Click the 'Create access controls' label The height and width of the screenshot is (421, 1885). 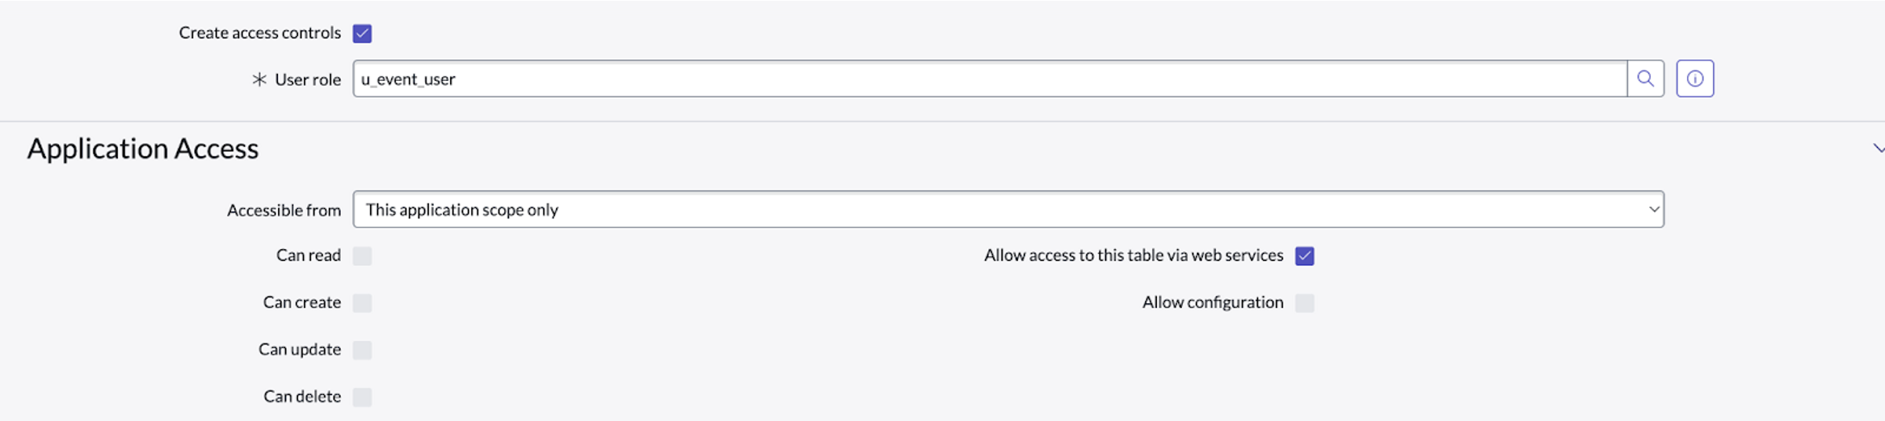[260, 33]
